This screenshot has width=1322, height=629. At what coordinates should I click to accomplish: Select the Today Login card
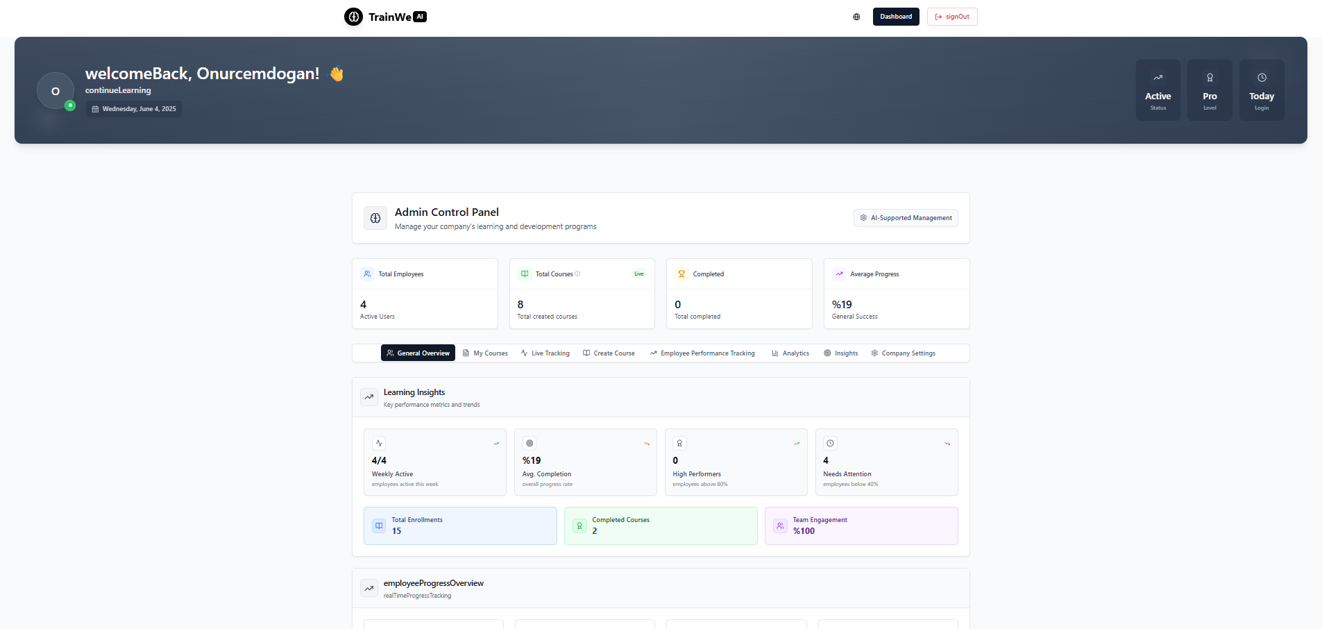(x=1262, y=90)
